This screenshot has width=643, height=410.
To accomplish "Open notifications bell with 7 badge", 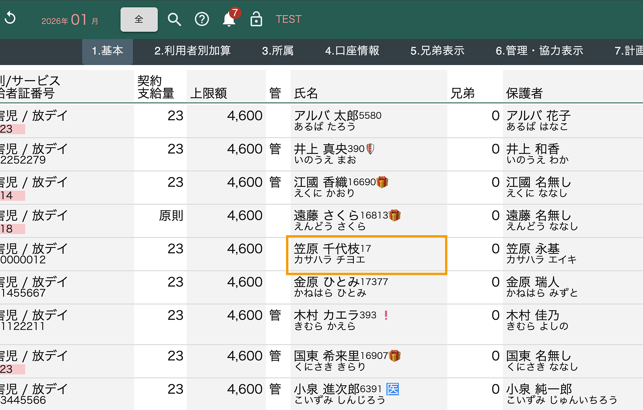I will [229, 19].
